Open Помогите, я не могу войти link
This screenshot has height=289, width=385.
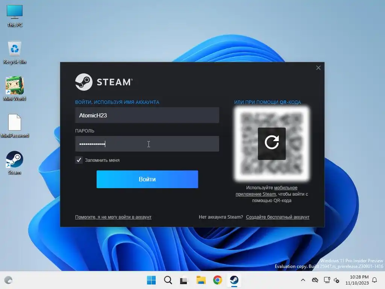(x=113, y=217)
